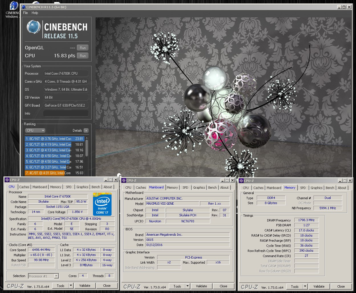Select the 8C/16T top ranking entry
This screenshot has height=293, width=356.
54,139
